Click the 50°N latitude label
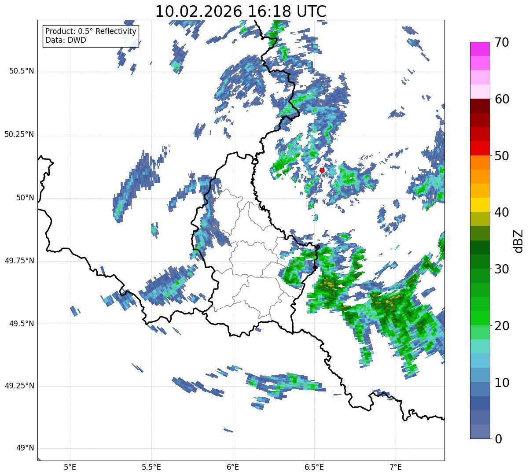 pyautogui.click(x=25, y=198)
